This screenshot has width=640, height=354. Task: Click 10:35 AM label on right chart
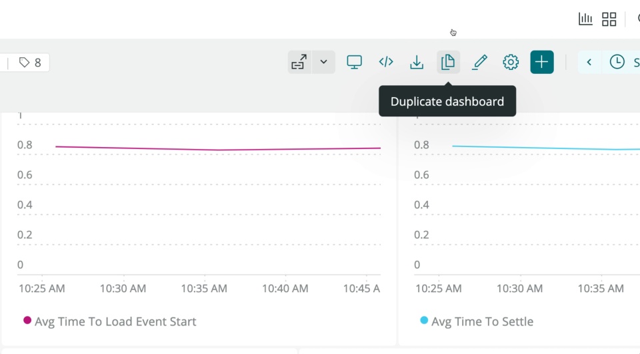tap(601, 288)
